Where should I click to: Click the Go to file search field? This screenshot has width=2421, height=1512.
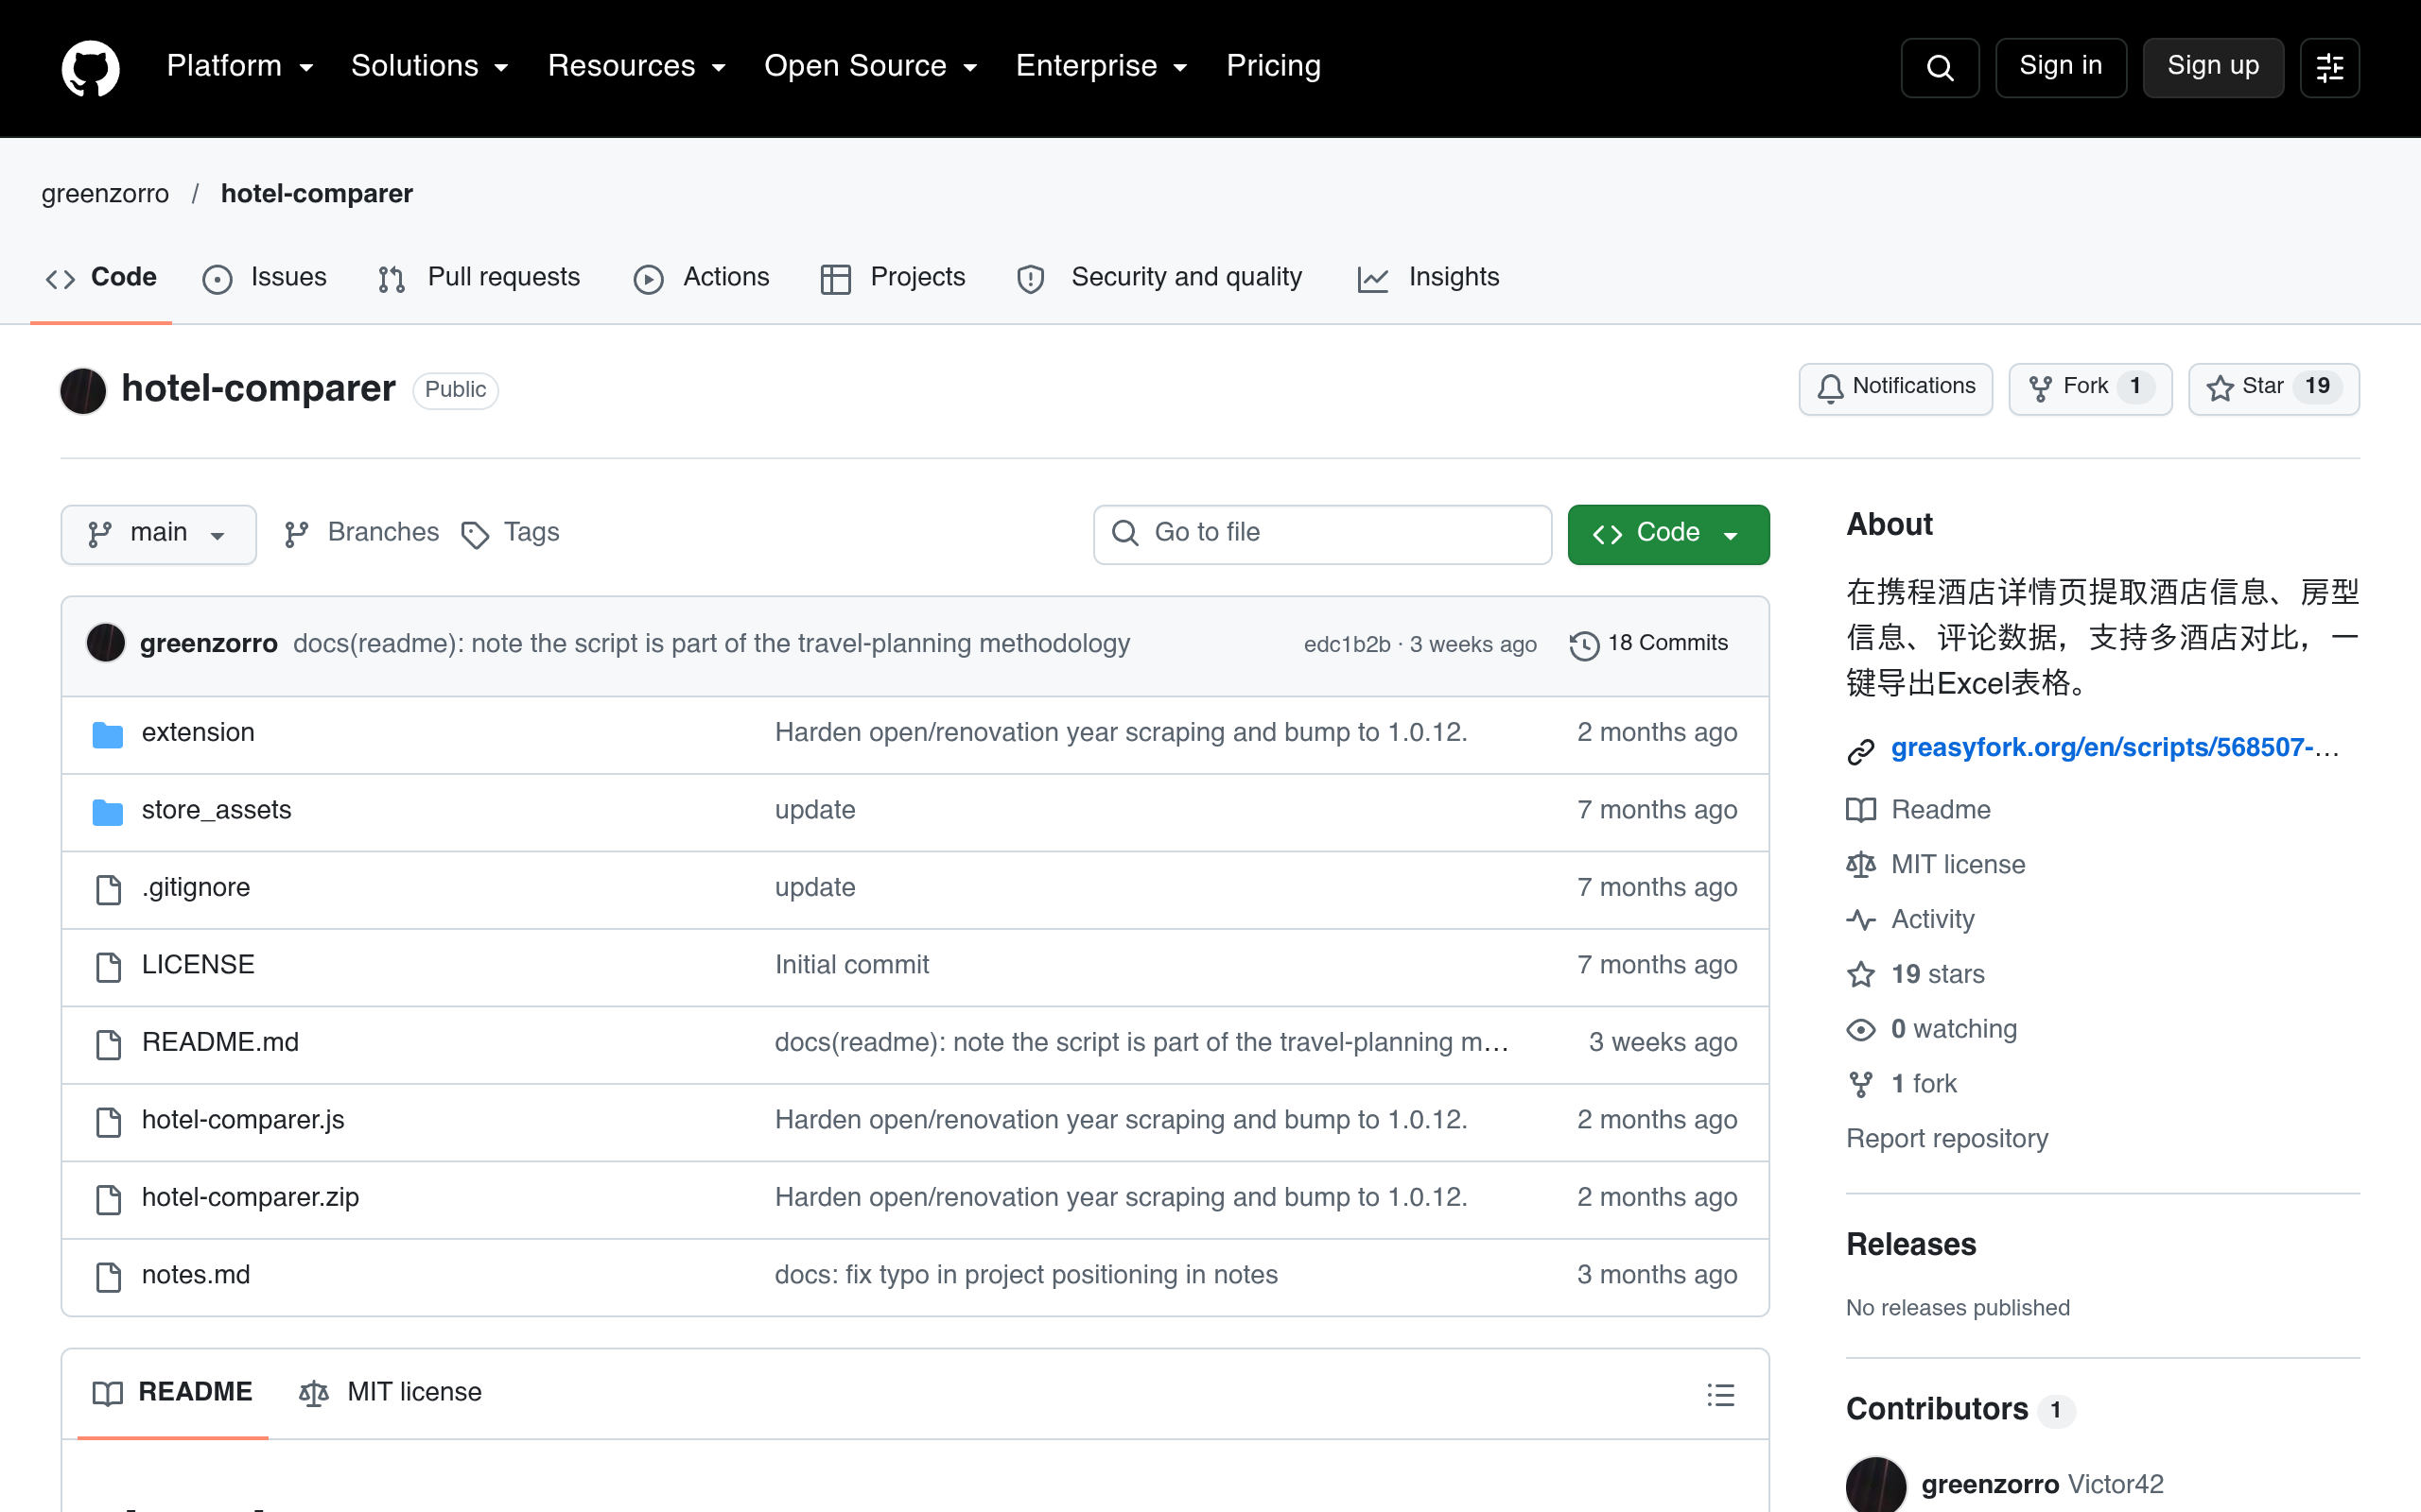[x=1322, y=534]
